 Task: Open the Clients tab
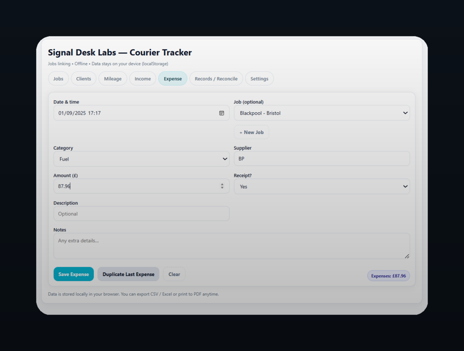84,79
